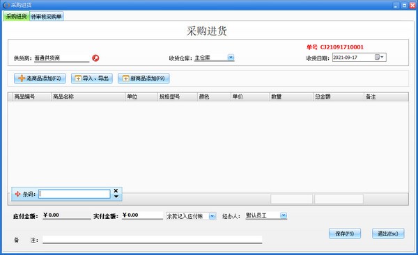The image size is (418, 255).
Task: Click 新商品添加(F9) button
Action: coord(144,79)
